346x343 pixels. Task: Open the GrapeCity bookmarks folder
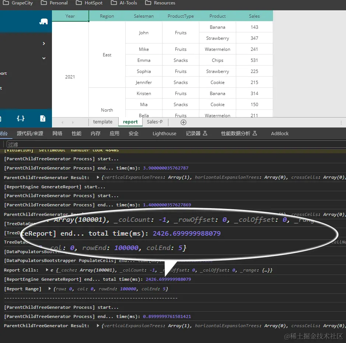[18, 3]
